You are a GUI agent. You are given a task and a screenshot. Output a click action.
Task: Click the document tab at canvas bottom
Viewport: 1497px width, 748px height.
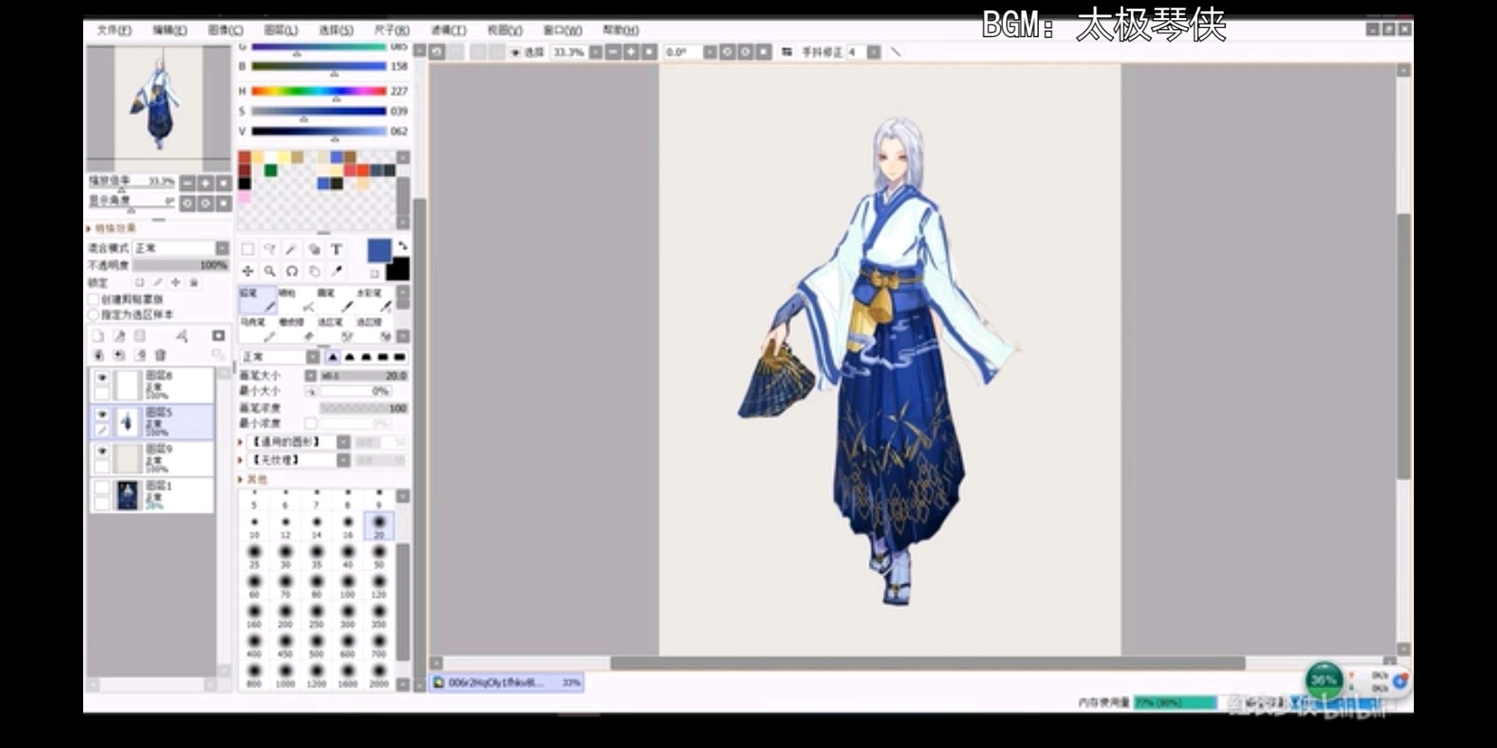[x=506, y=682]
